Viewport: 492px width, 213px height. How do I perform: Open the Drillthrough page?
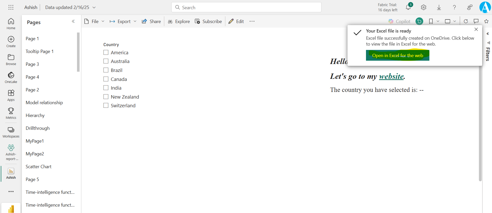coord(38,128)
